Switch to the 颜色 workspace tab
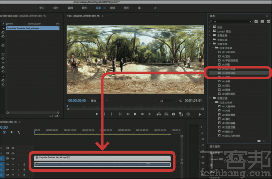Screen dimensions: 272x179 84,8
